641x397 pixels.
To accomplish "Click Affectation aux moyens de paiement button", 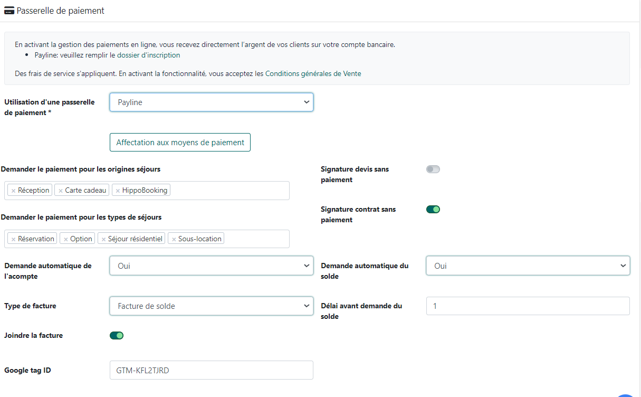I will click(180, 143).
